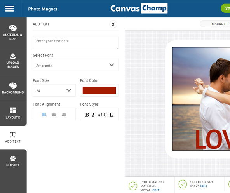Align text right
This screenshot has width=230, height=193.
pyautogui.click(x=64, y=115)
